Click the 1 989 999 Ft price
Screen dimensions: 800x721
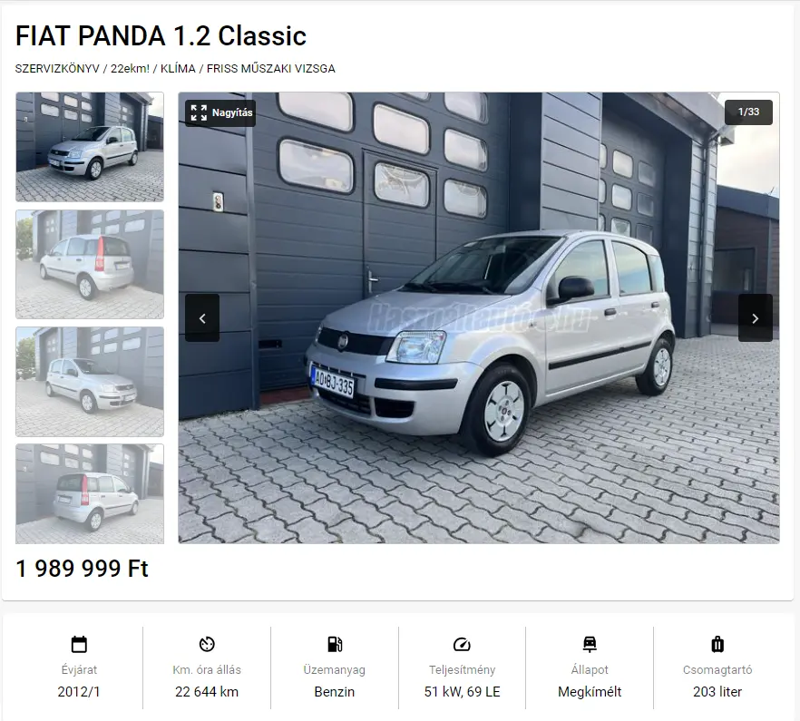[83, 569]
